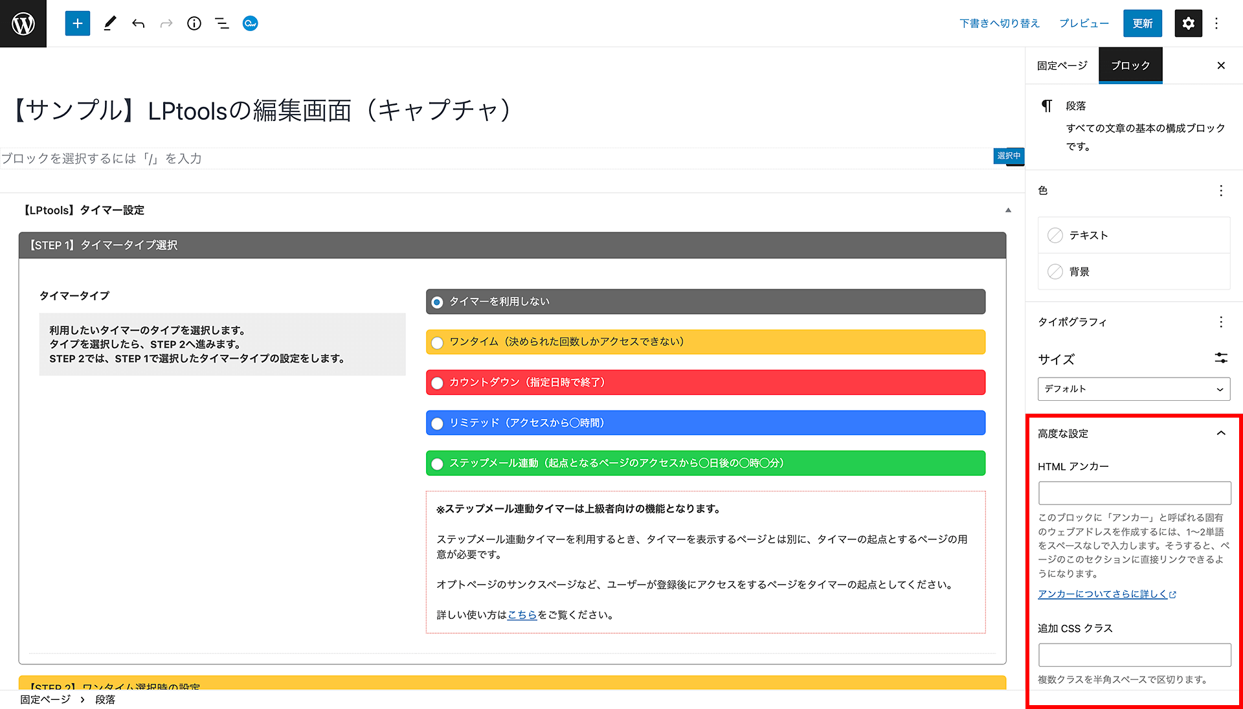Image resolution: width=1243 pixels, height=709 pixels.
Task: Open the size custom settings slider icon
Action: click(1221, 358)
